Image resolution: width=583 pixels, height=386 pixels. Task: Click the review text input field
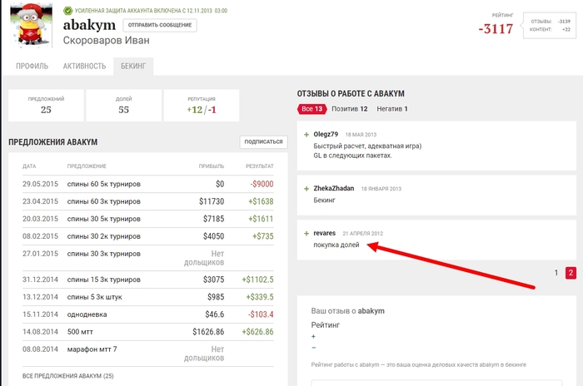click(436, 383)
